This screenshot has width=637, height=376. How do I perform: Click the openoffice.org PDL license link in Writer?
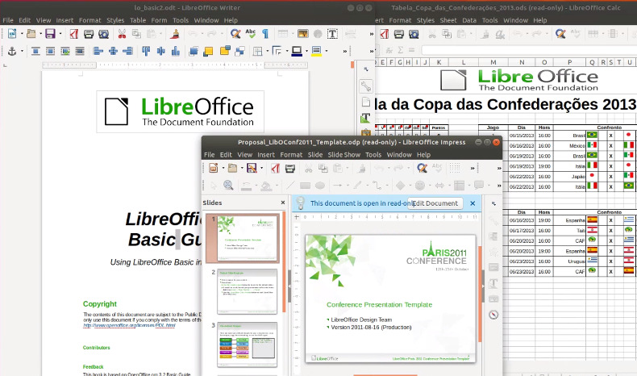(x=129, y=325)
